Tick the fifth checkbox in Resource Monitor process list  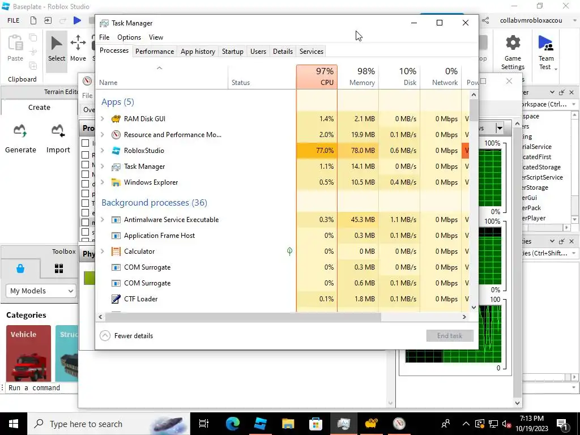(85, 184)
